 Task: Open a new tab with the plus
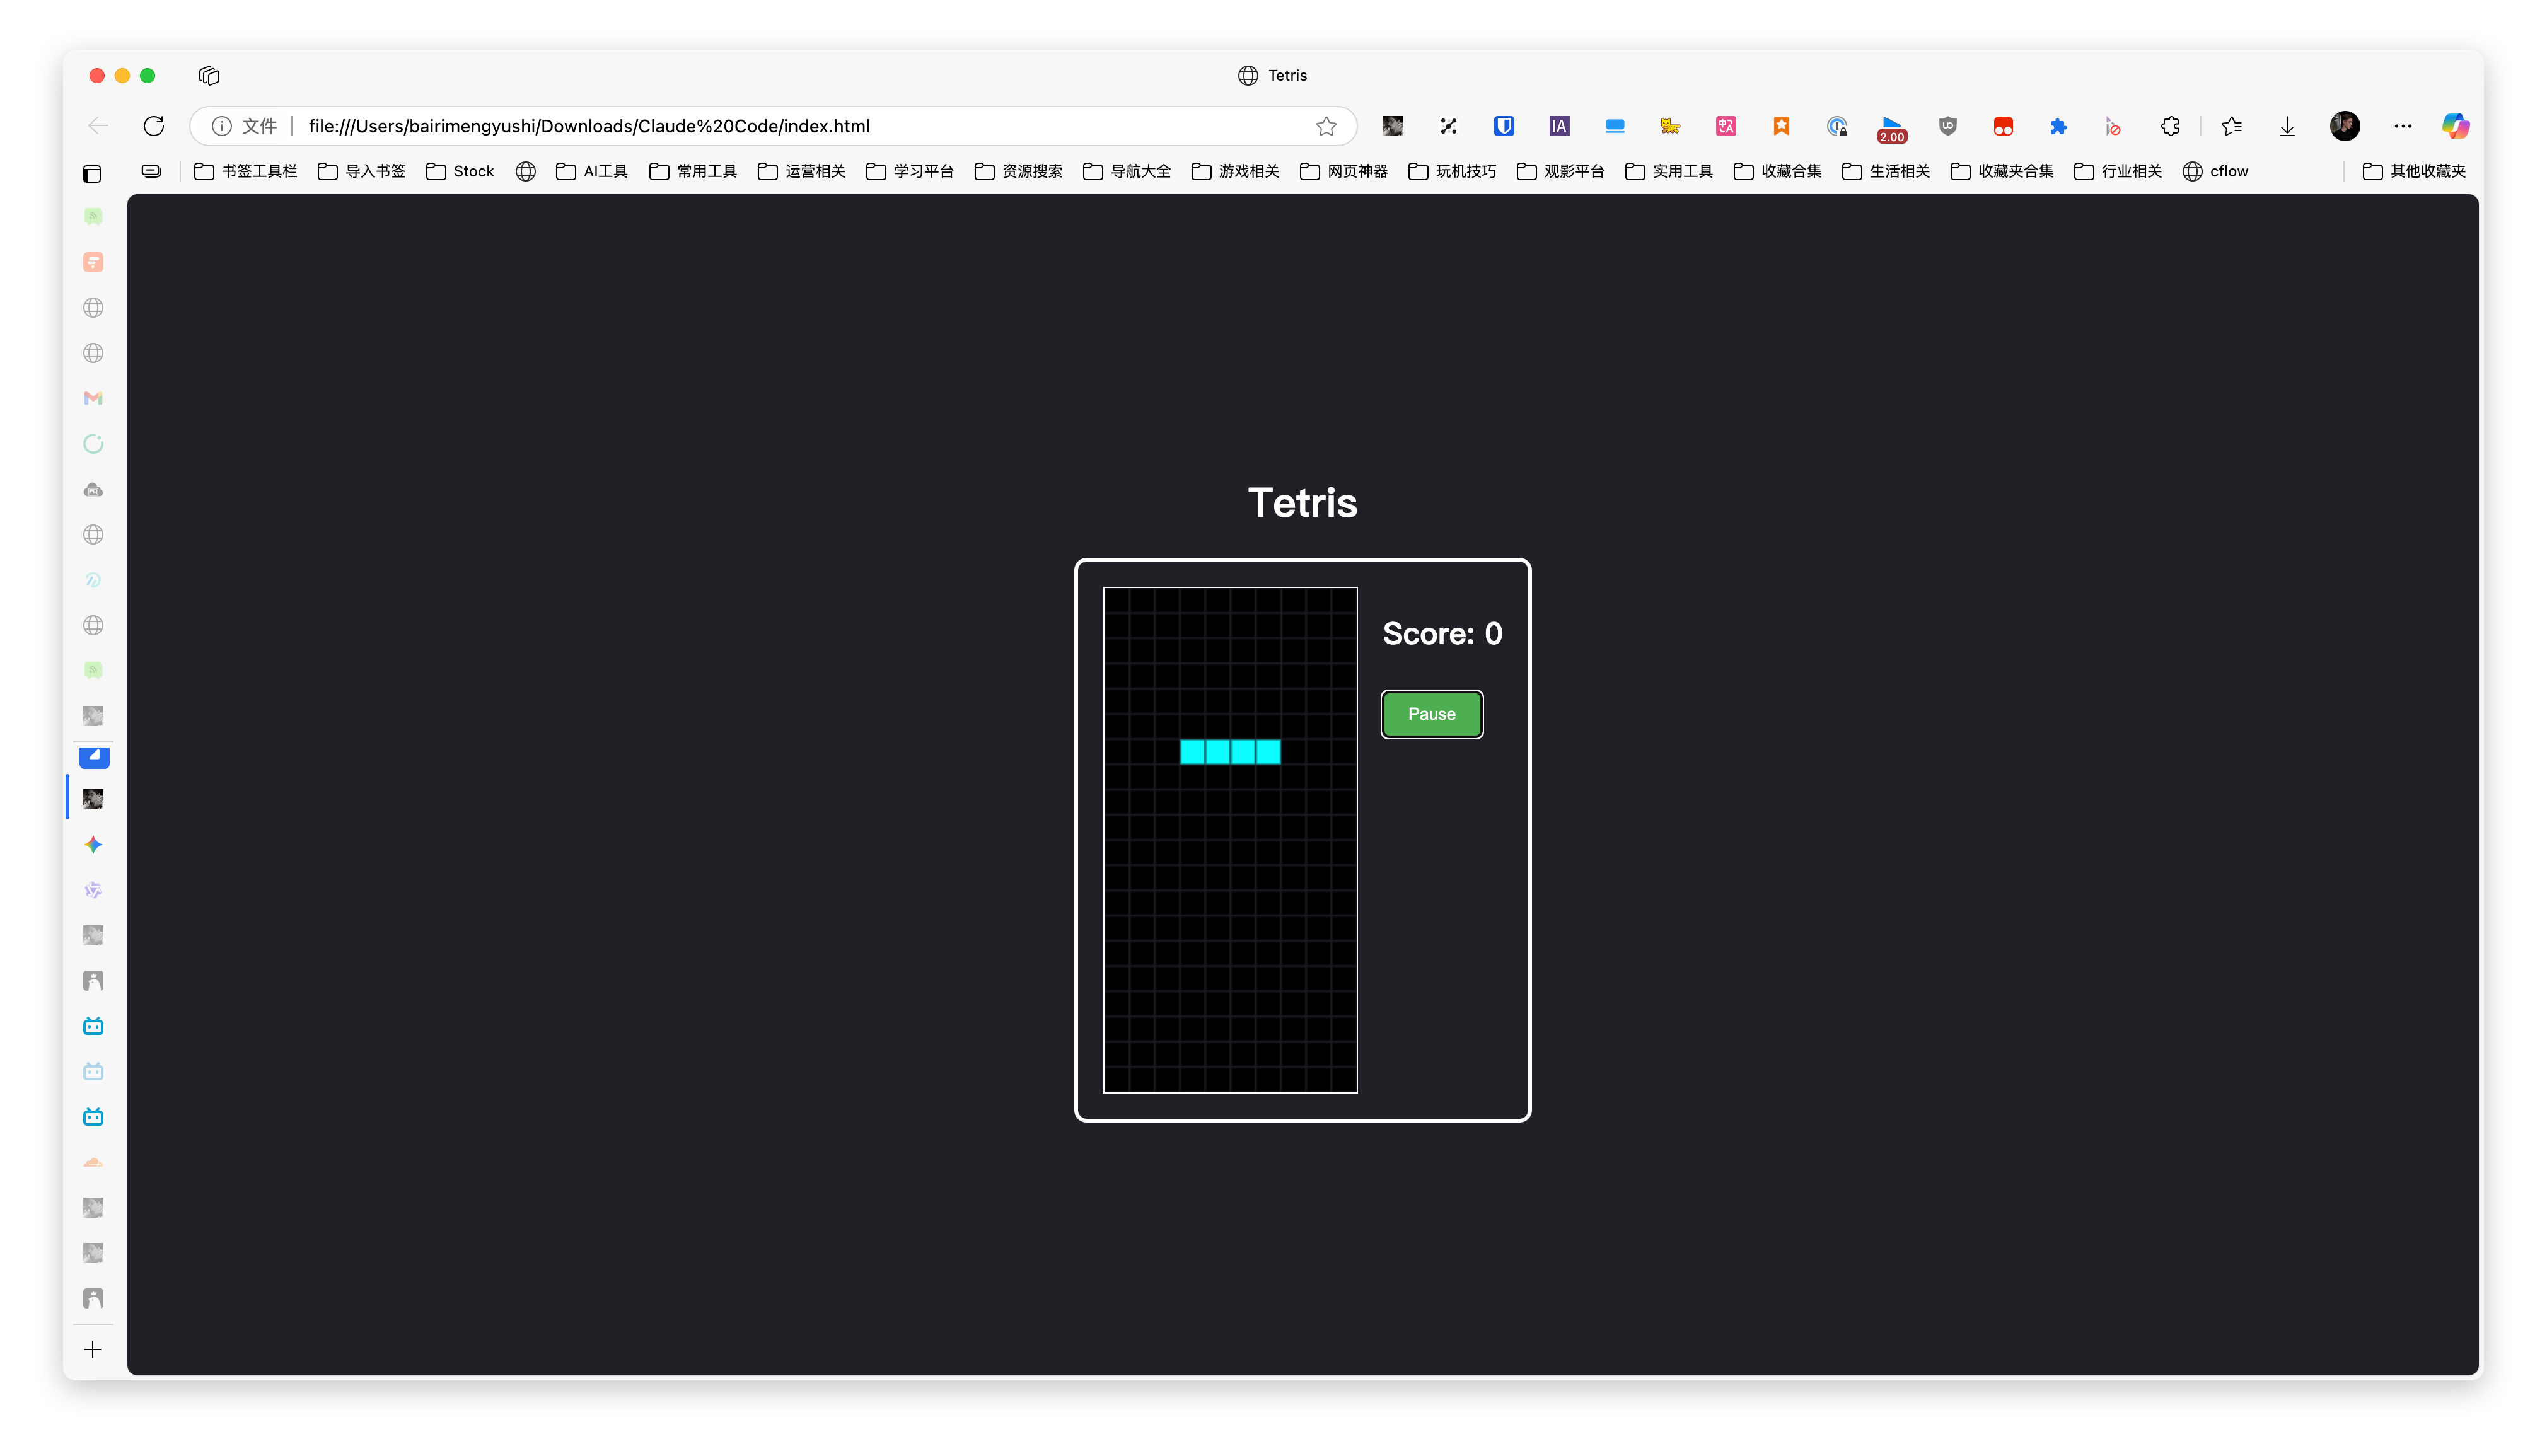[93, 1350]
